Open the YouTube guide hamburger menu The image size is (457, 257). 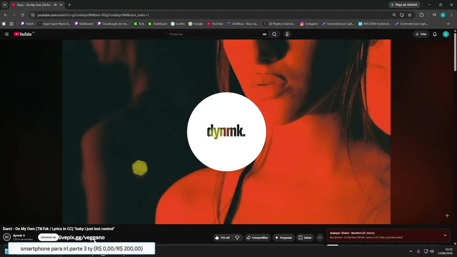[x=7, y=34]
